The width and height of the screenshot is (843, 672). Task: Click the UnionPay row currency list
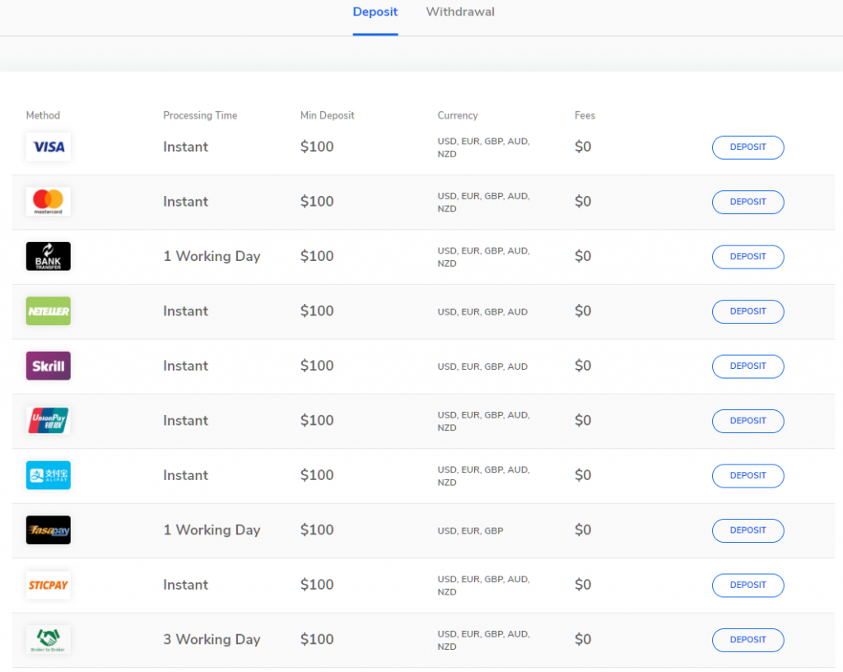(x=484, y=422)
